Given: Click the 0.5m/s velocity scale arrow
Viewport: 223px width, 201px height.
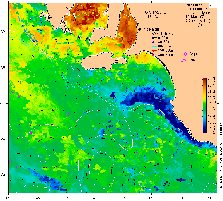Looking at the screenshot, I should click(196, 25).
